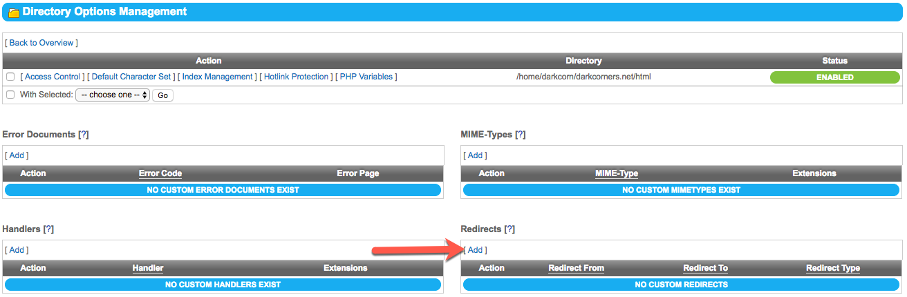Check the box for the html directory row
The height and width of the screenshot is (297, 907).
coord(10,77)
